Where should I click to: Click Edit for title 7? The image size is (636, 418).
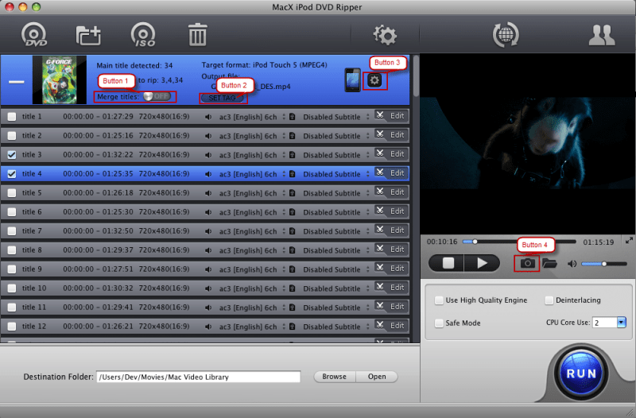[x=397, y=230]
